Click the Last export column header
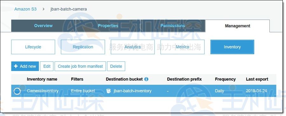286x116 pixels. [257, 79]
